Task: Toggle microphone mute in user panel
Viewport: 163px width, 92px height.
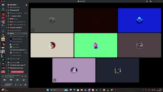Action: coord(16,85)
